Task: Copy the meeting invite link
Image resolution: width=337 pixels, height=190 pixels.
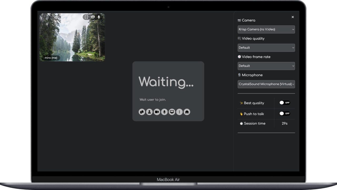Action: [x=142, y=112]
